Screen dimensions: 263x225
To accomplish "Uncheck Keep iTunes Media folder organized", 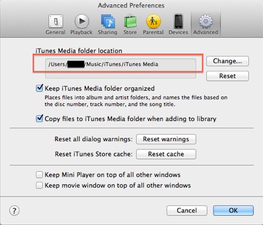I will click(39, 88).
